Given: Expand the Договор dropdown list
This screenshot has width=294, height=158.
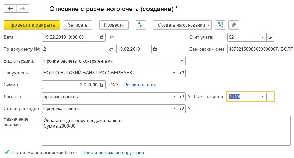Looking at the screenshot, I should pyautogui.click(x=175, y=96).
